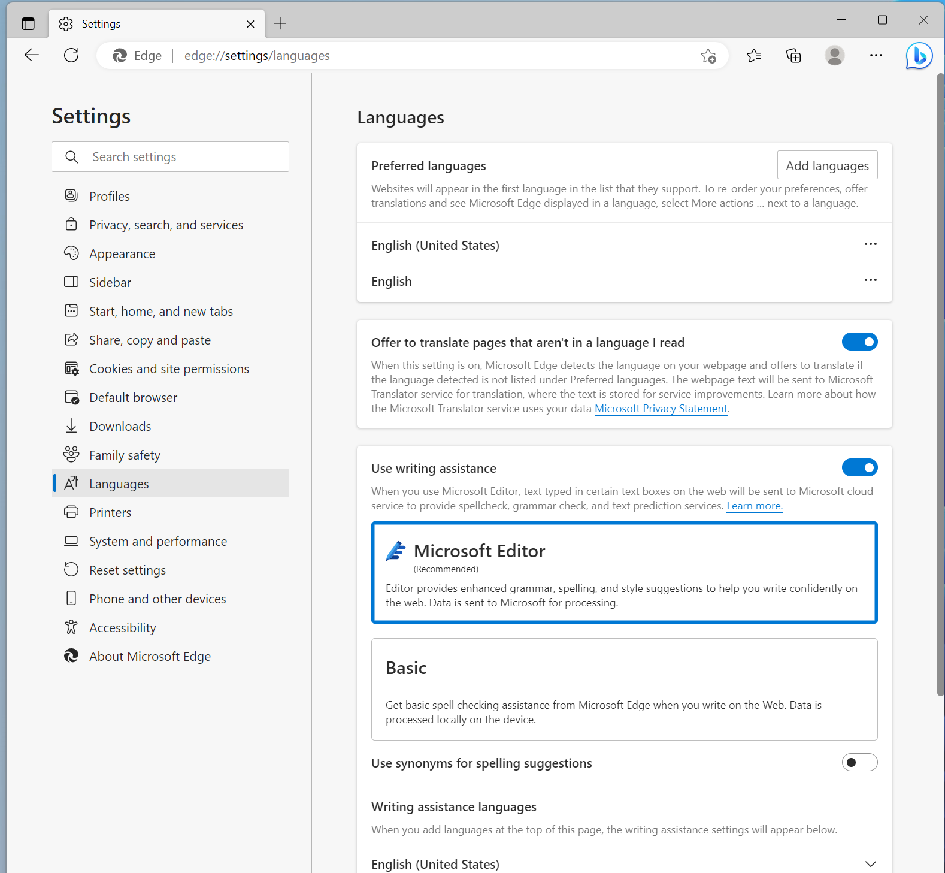
Task: Open Collections icon in toolbar
Action: (793, 56)
